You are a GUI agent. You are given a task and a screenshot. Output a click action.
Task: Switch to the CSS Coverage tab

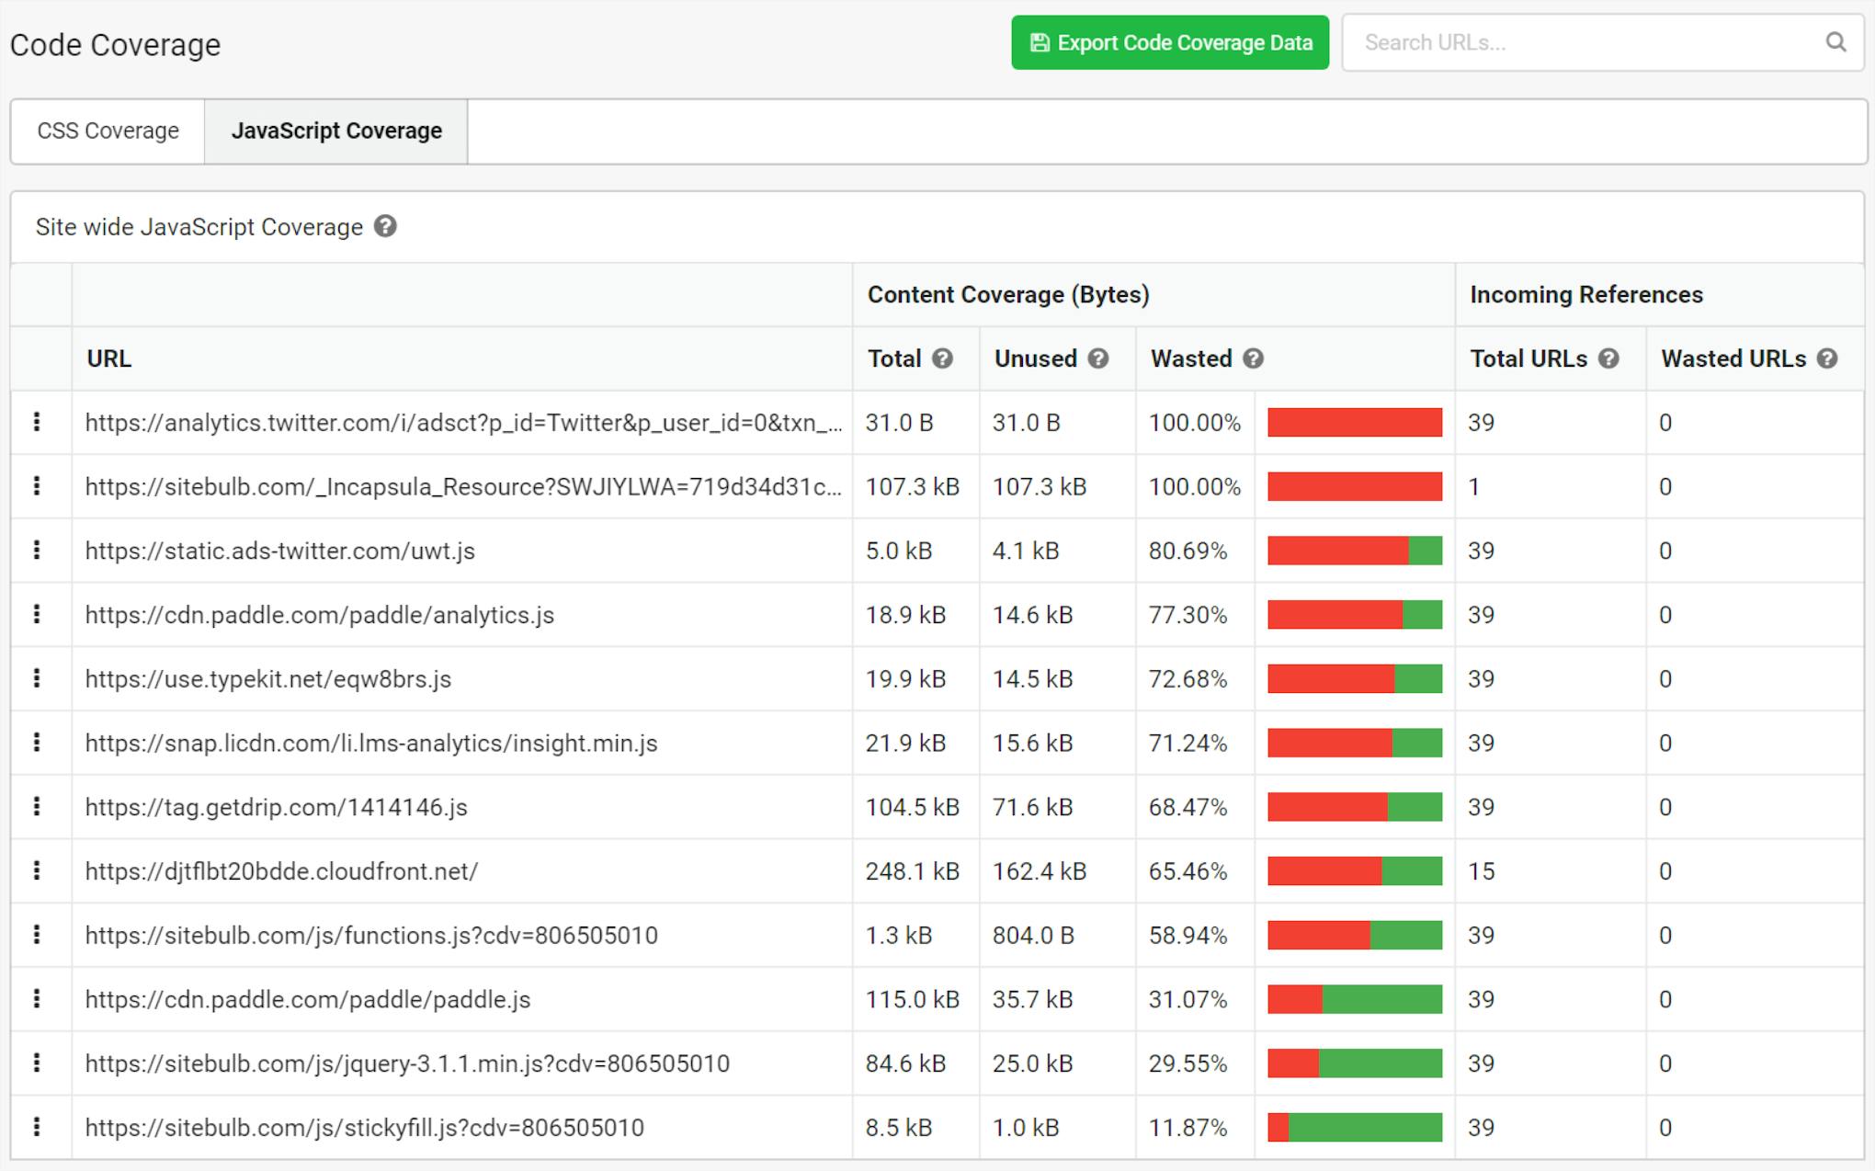click(x=108, y=131)
